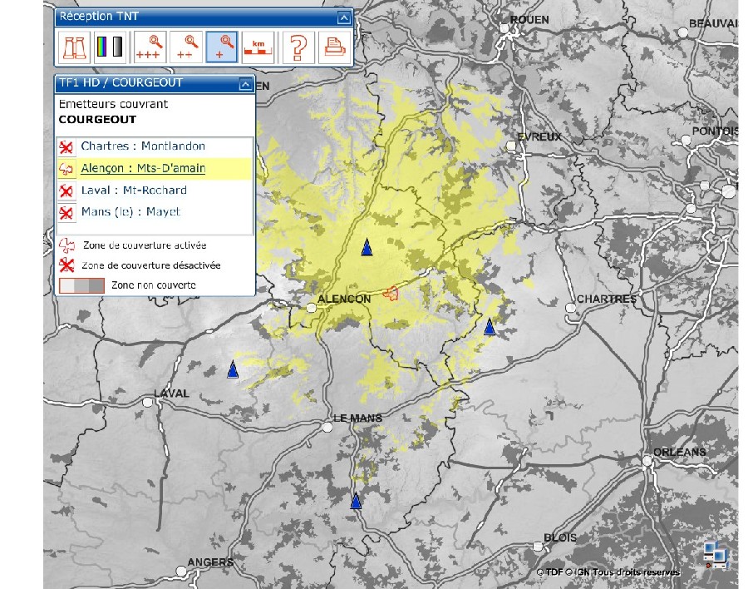Open the binoculars search tool
The height and width of the screenshot is (589, 748).
pyautogui.click(x=75, y=47)
